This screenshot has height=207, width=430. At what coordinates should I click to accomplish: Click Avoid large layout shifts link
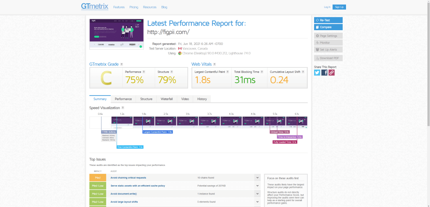pos(124,202)
